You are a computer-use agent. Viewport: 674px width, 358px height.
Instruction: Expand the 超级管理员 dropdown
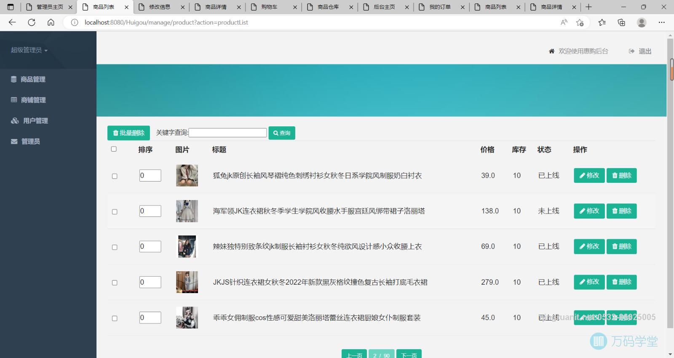(29, 50)
